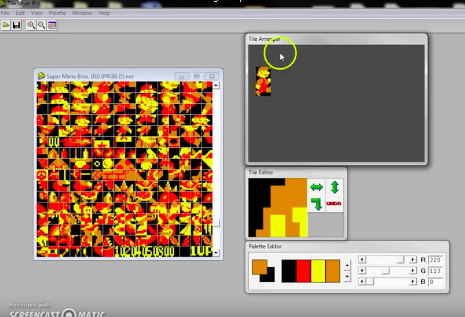465x317 pixels.
Task: Click palette scroll up arrow
Action: 347,265
